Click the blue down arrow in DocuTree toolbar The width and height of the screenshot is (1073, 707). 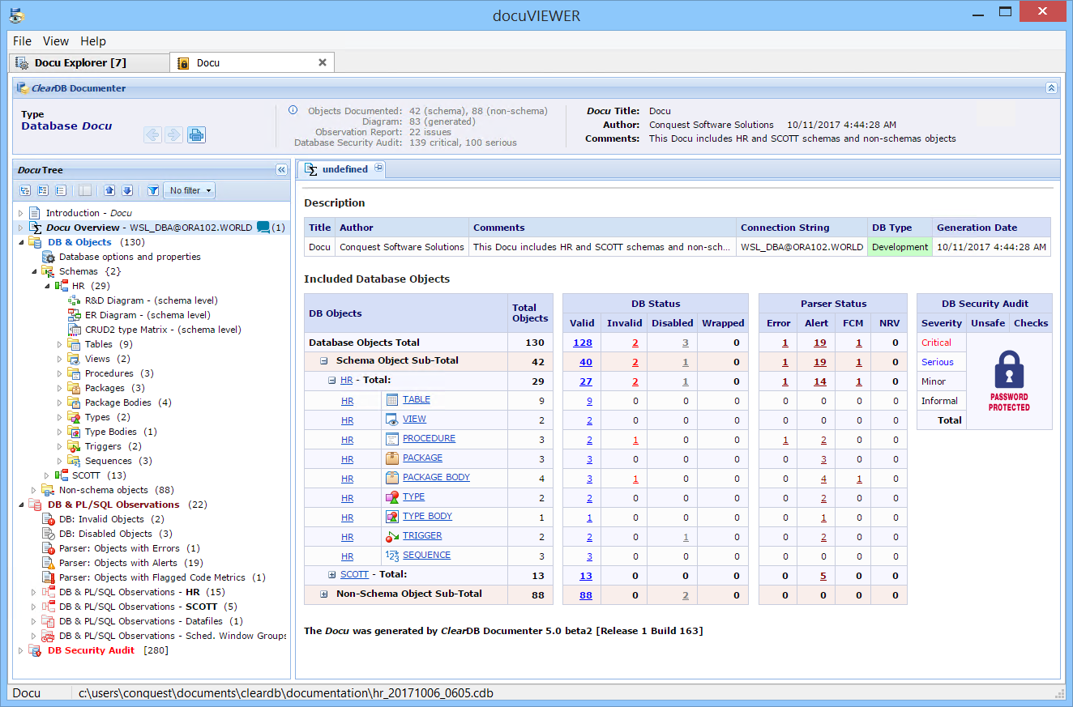(x=127, y=190)
